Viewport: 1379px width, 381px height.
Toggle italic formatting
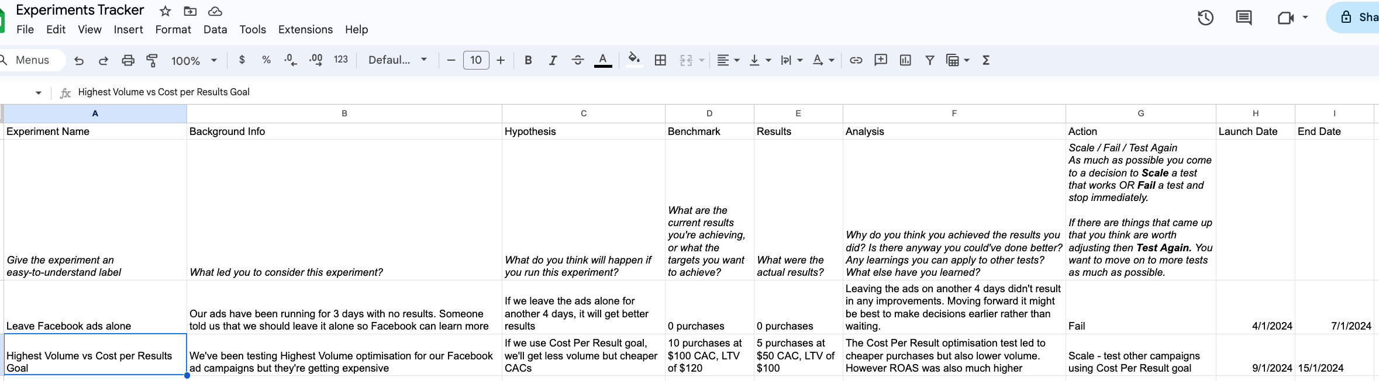(553, 60)
